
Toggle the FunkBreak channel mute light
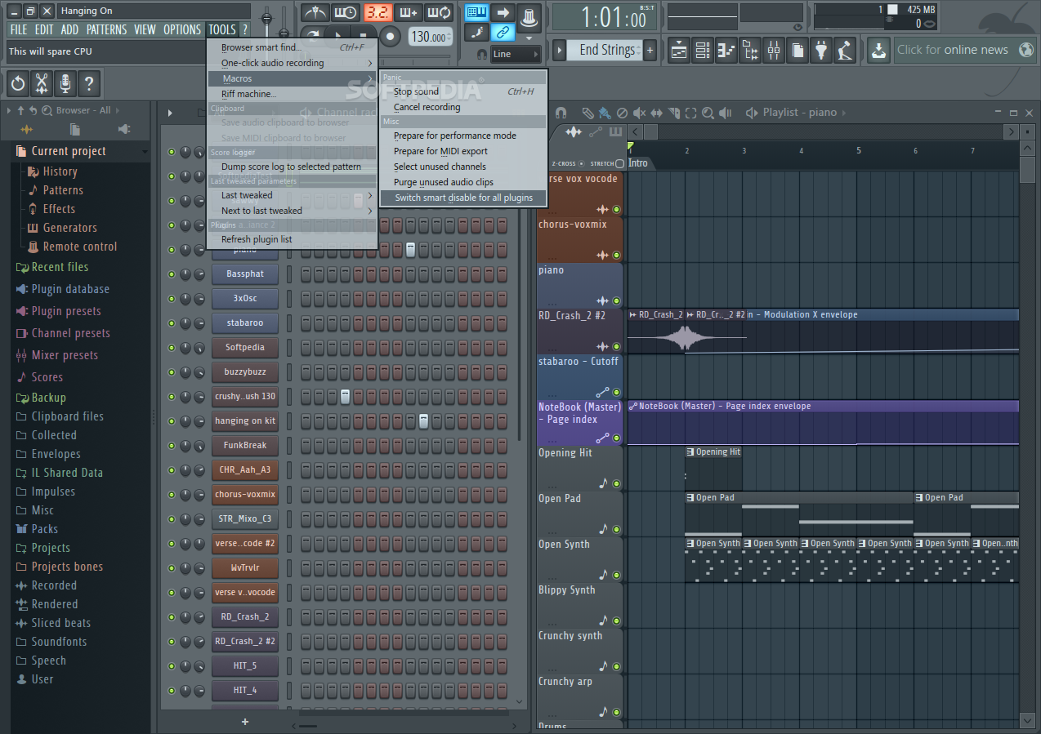[172, 446]
